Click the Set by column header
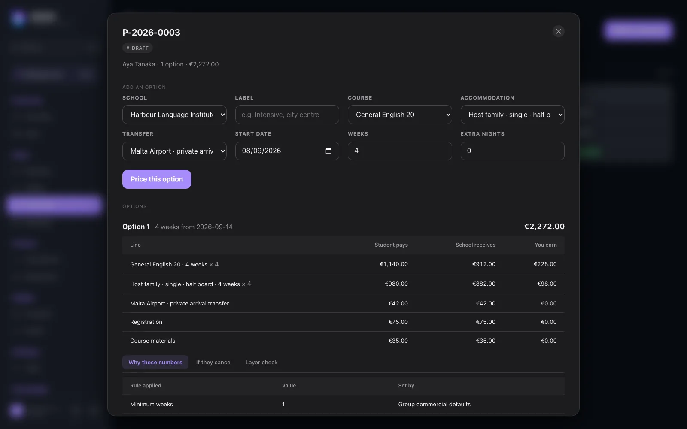This screenshot has width=687, height=429. click(406, 385)
